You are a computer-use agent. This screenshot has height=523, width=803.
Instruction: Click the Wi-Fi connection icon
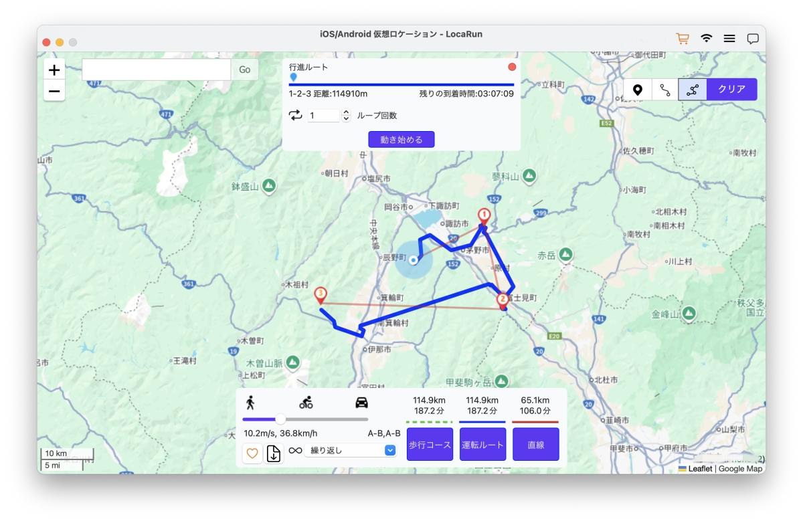click(x=706, y=39)
